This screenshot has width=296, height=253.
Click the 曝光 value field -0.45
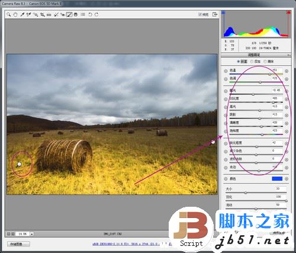[x=276, y=90]
